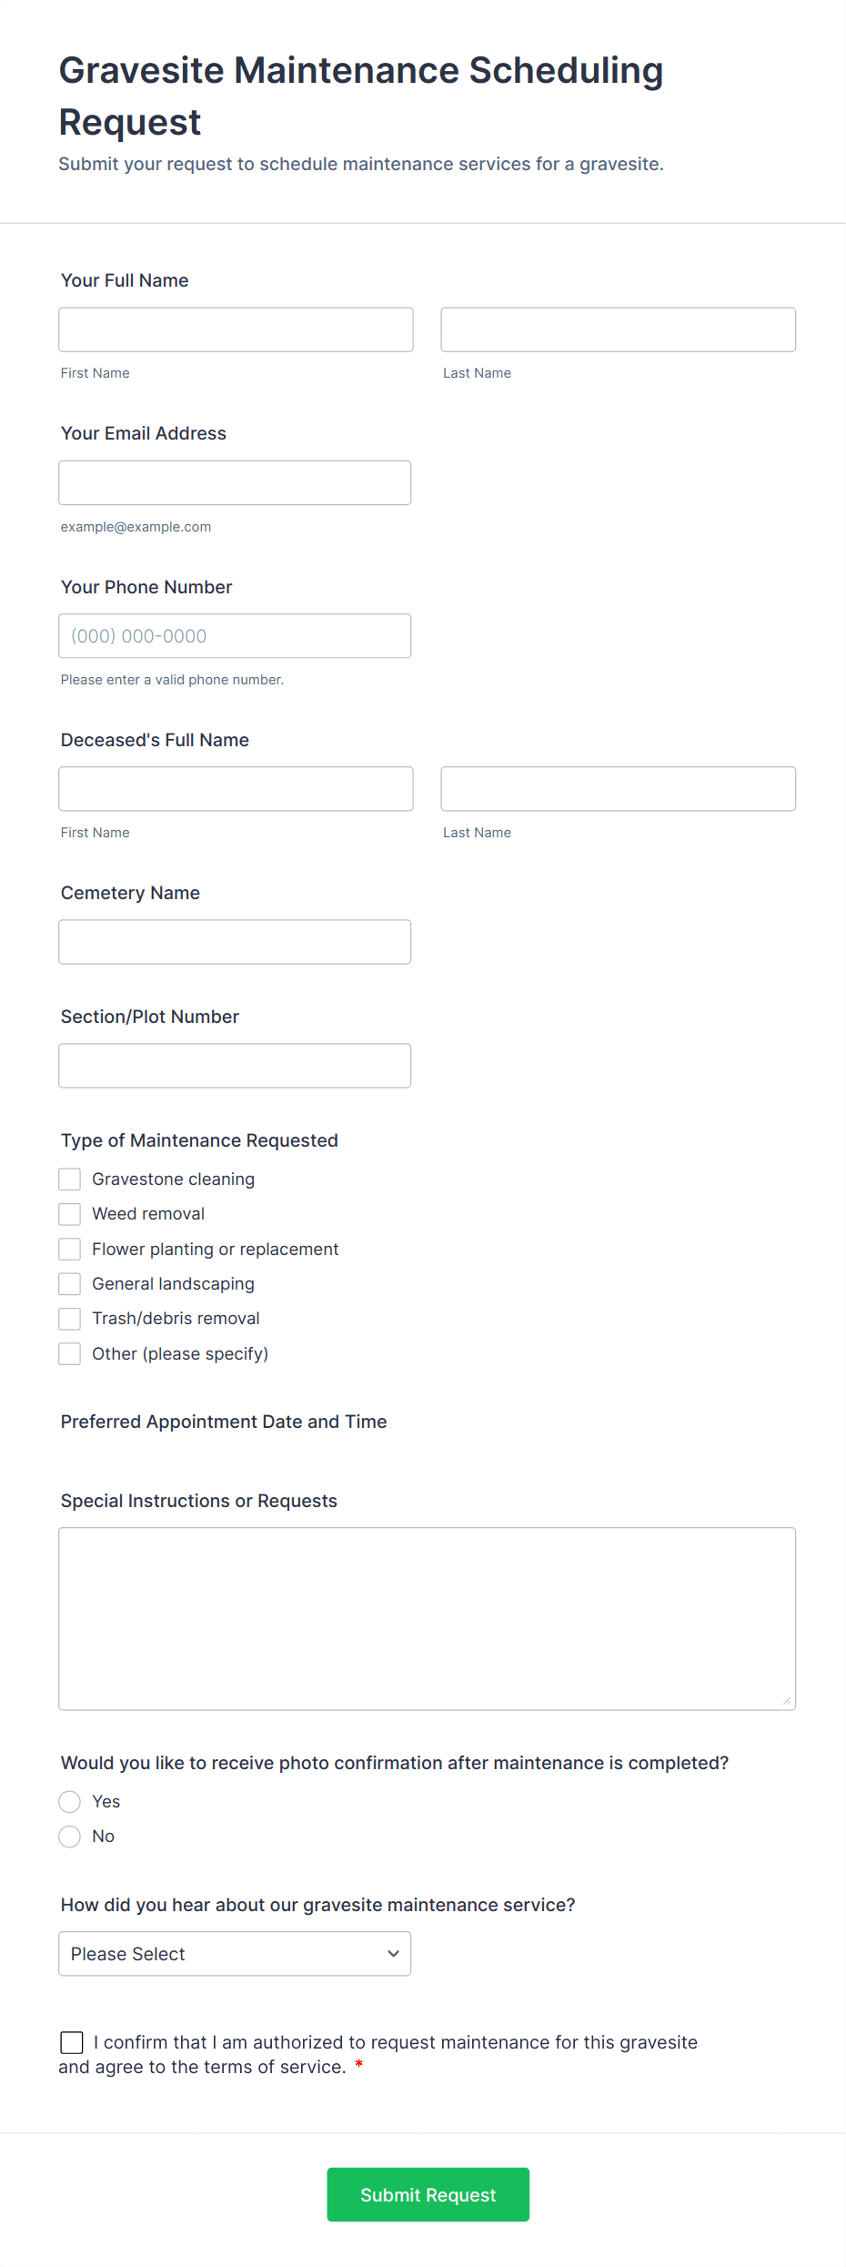This screenshot has width=846, height=2267.
Task: Click the Deceased's first name field
Action: [x=236, y=789]
